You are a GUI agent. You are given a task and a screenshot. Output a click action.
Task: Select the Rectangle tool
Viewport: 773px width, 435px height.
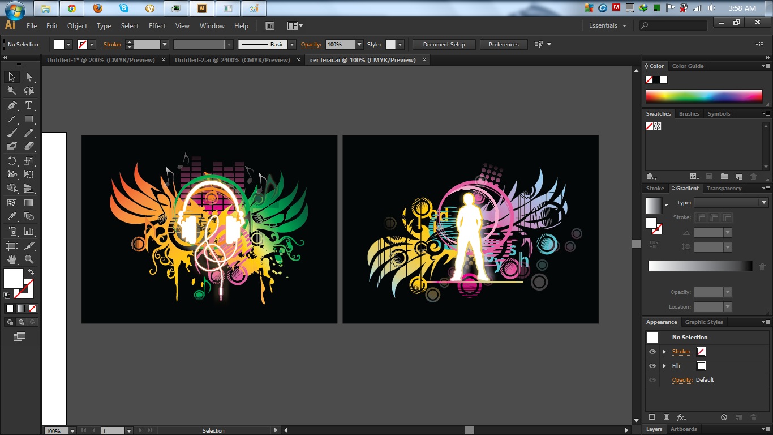pyautogui.click(x=29, y=120)
